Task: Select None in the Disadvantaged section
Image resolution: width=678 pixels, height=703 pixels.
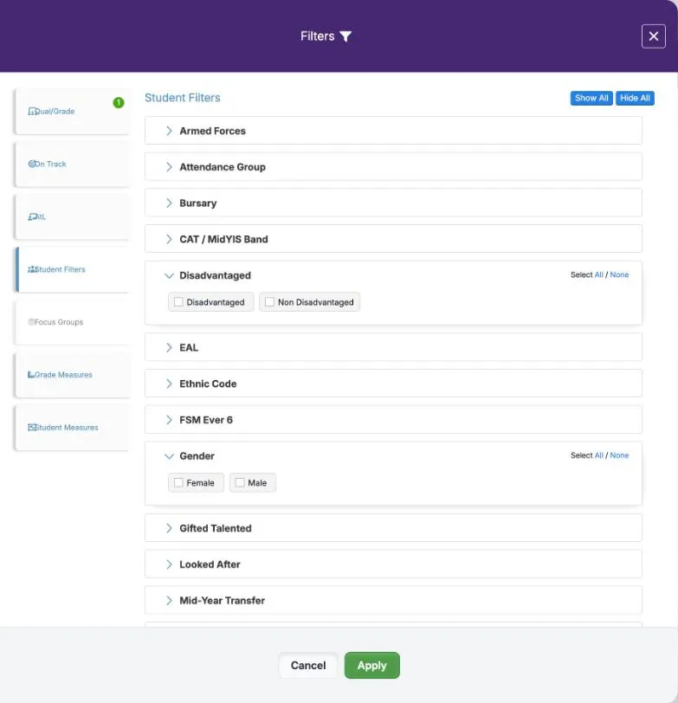Action: coord(619,274)
